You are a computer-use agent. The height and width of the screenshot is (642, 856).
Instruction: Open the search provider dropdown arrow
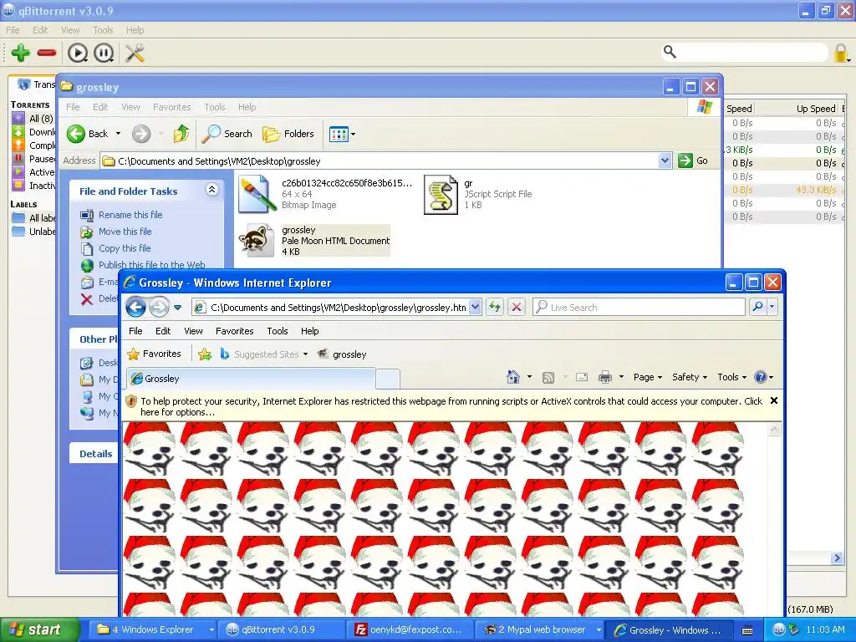pos(772,307)
